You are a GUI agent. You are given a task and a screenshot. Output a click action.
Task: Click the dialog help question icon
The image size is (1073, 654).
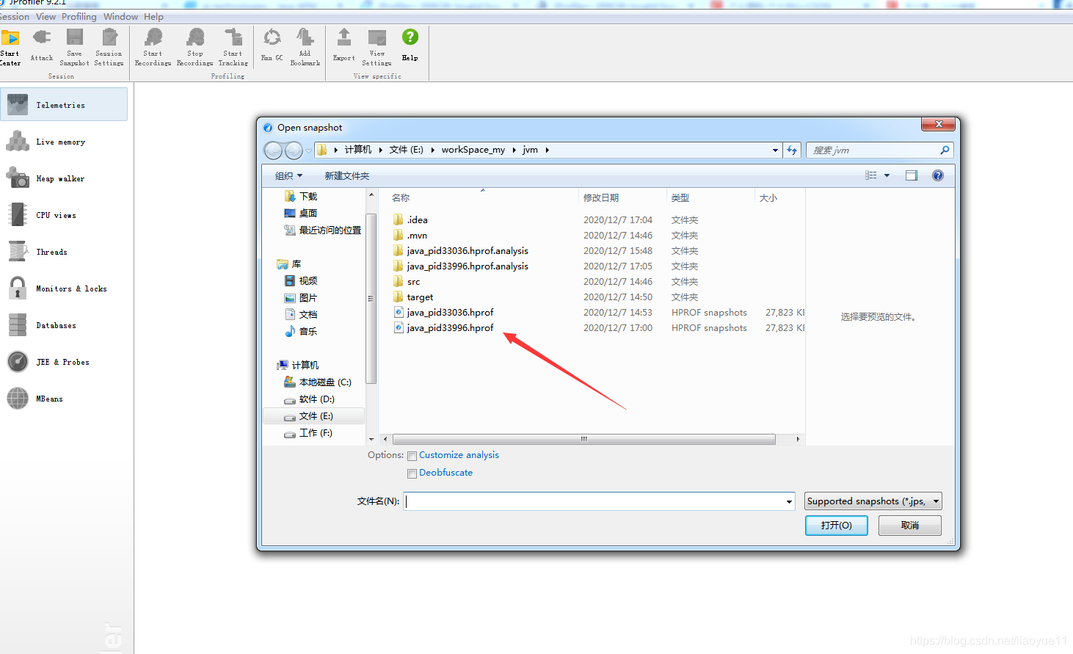pos(938,175)
